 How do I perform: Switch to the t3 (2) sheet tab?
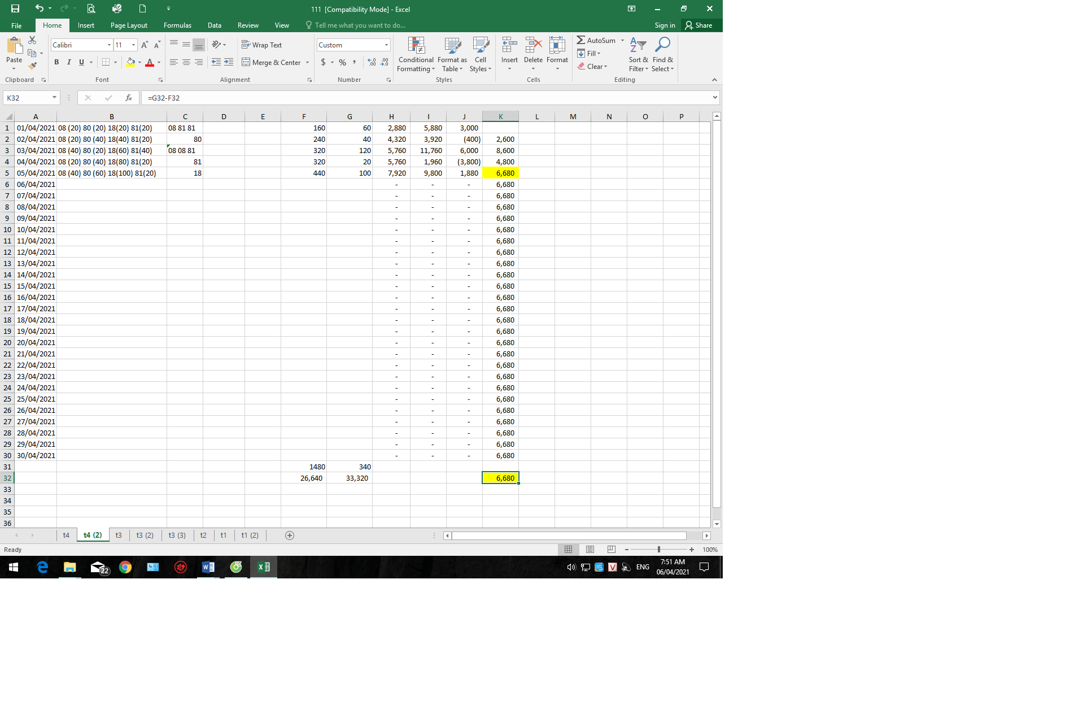coord(145,535)
